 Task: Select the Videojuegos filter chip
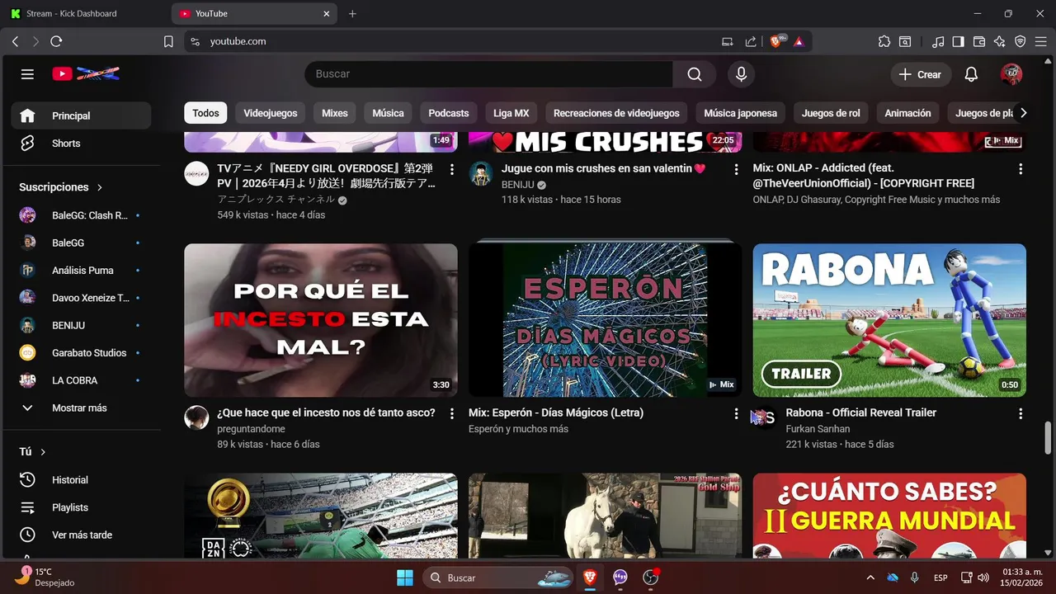click(271, 113)
